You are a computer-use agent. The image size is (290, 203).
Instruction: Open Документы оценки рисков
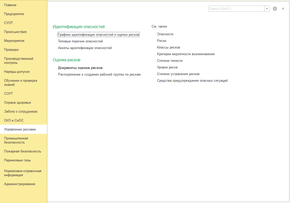[80, 68]
